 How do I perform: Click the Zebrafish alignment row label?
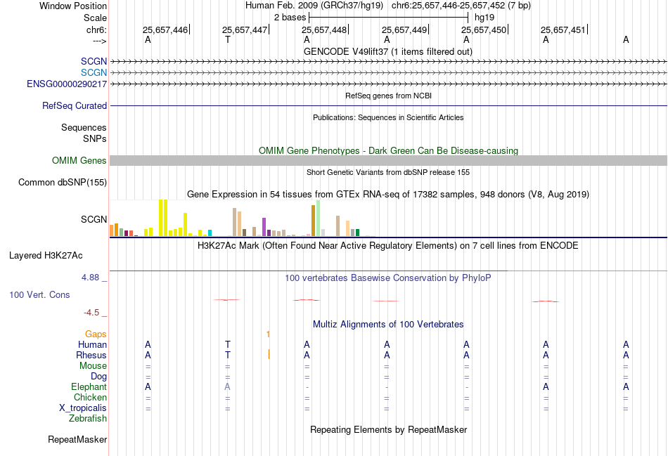pos(88,419)
